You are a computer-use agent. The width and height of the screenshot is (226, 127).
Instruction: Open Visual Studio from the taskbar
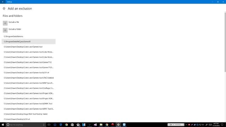tap(95, 125)
